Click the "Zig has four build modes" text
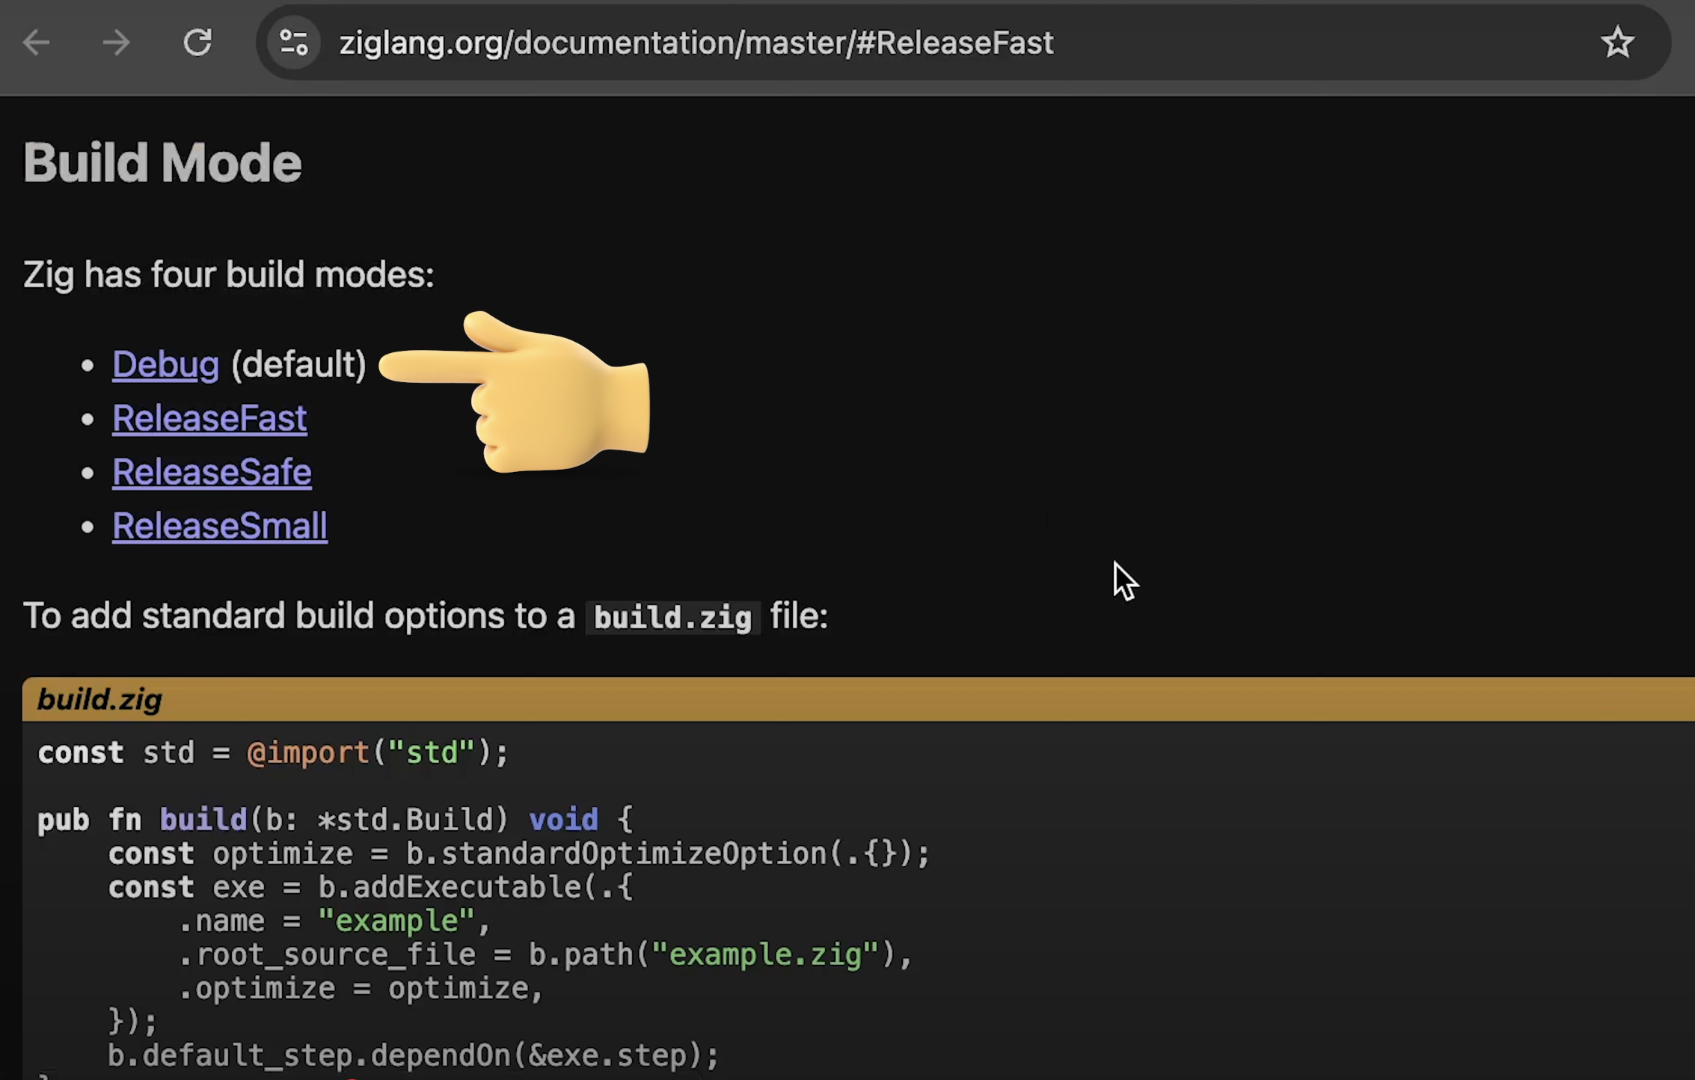The image size is (1695, 1080). (228, 274)
